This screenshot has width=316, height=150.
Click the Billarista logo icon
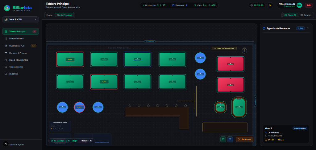pyautogui.click(x=7, y=8)
